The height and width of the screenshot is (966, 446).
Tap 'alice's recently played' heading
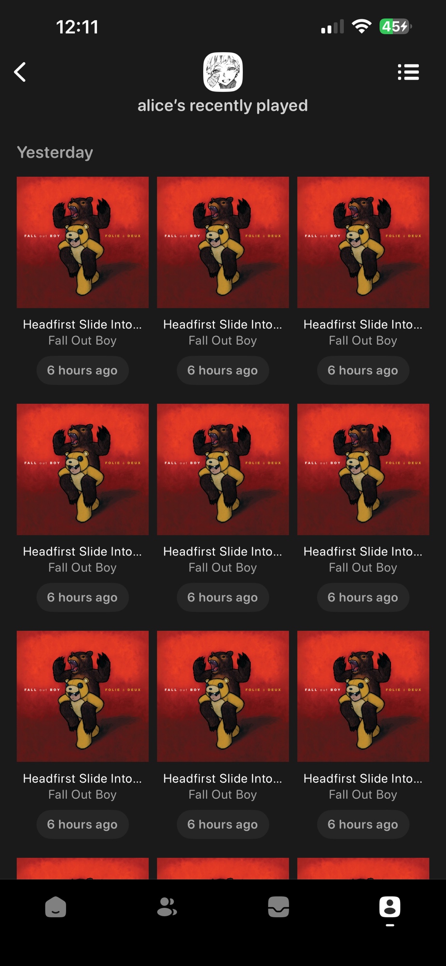pyautogui.click(x=223, y=105)
